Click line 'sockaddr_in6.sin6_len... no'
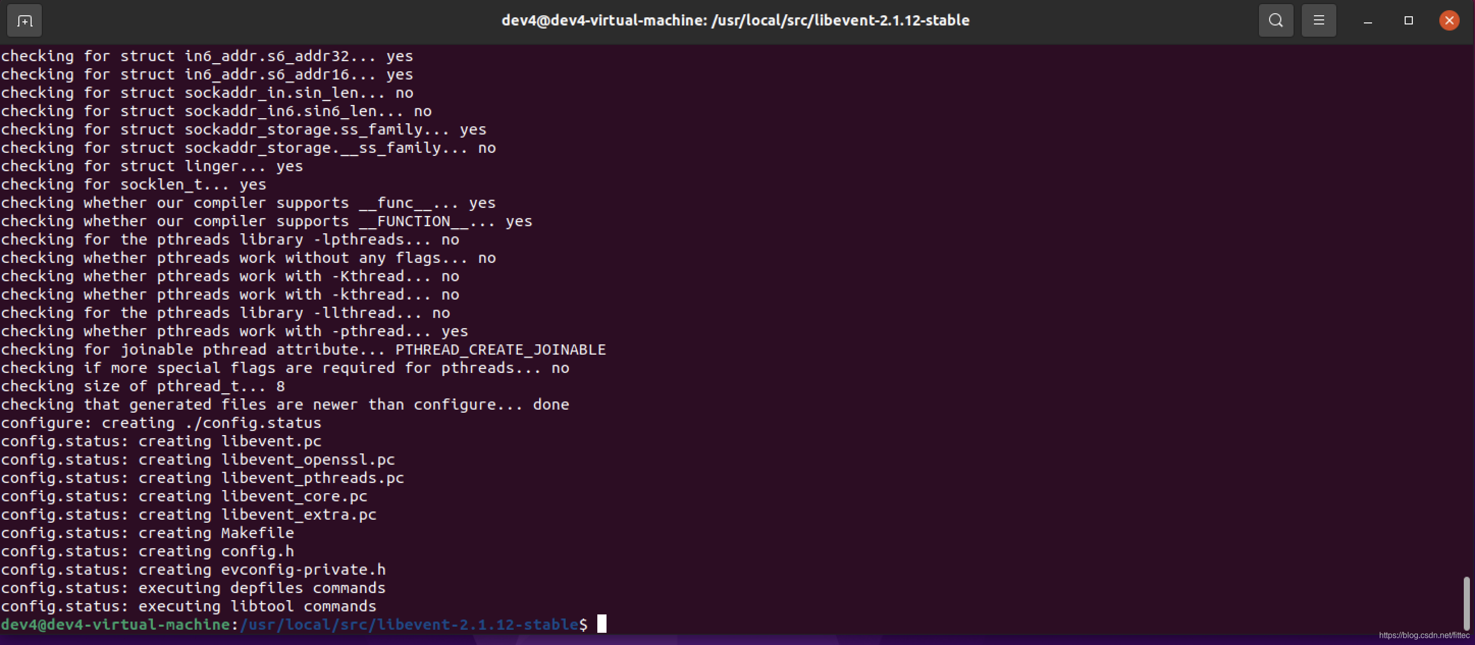The height and width of the screenshot is (645, 1475). click(x=216, y=112)
